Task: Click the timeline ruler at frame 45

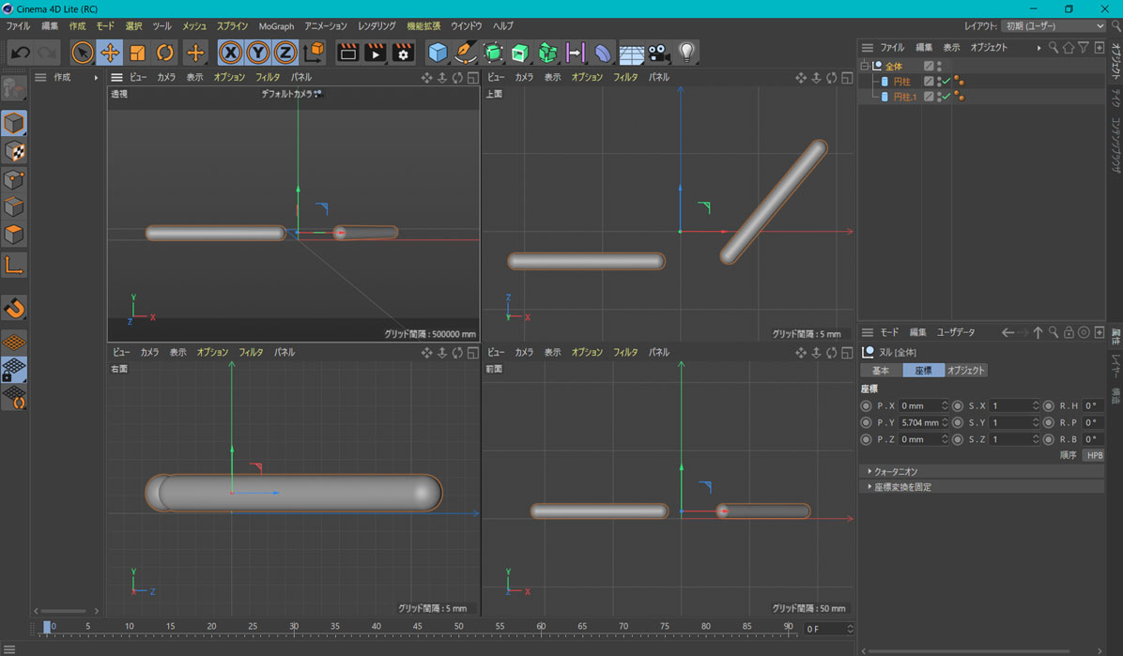Action: pyautogui.click(x=418, y=627)
